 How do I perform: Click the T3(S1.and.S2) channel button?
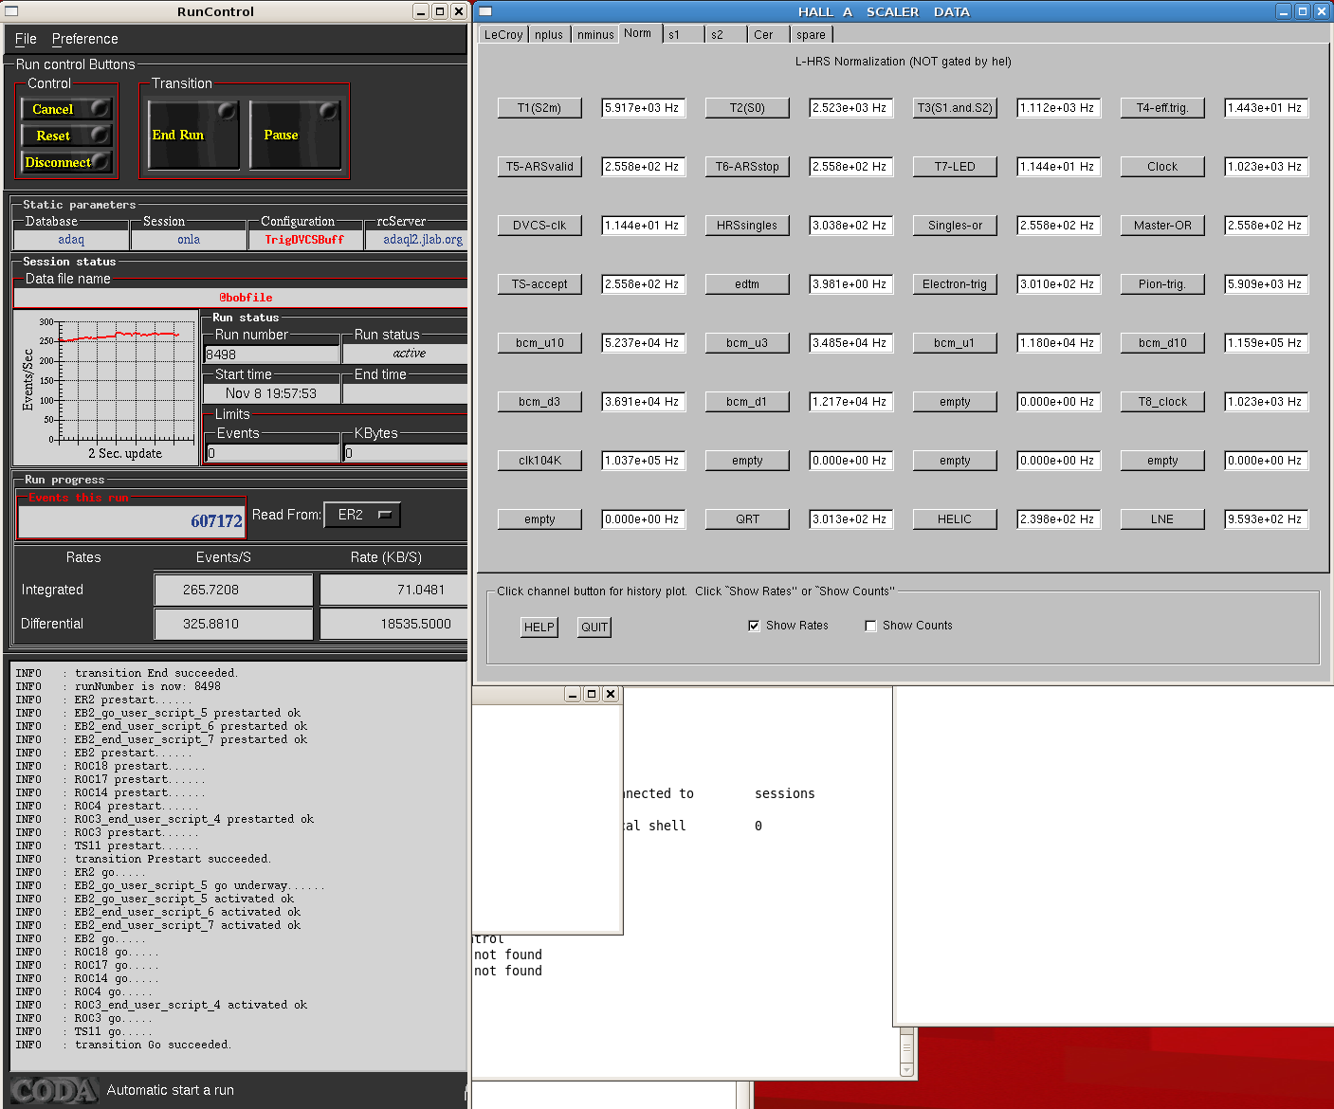click(955, 108)
